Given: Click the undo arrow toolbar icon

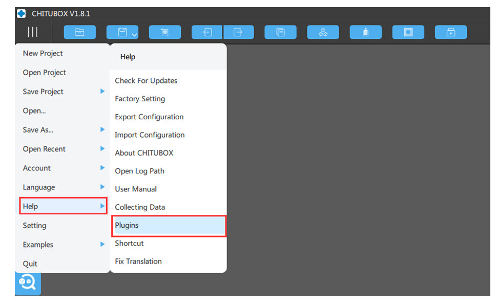Looking at the screenshot, I should pyautogui.click(x=208, y=32).
